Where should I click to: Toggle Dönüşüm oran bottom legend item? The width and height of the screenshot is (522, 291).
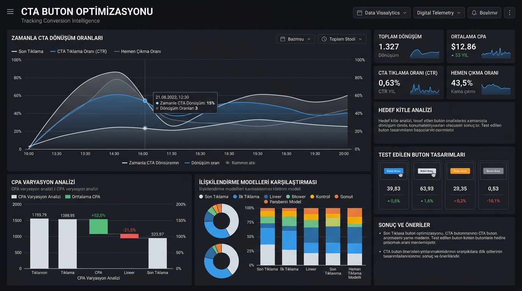202,163
